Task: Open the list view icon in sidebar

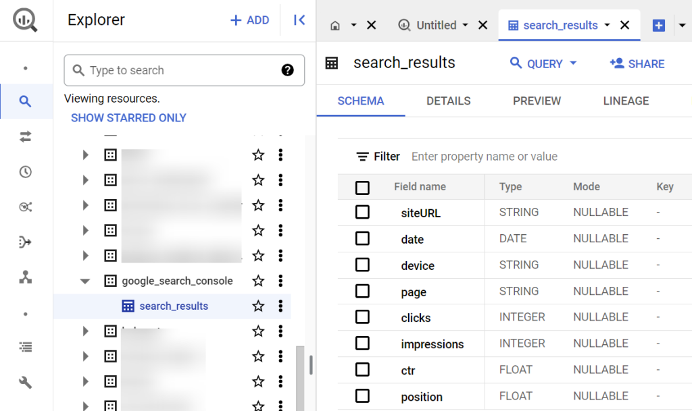Action: tap(25, 347)
